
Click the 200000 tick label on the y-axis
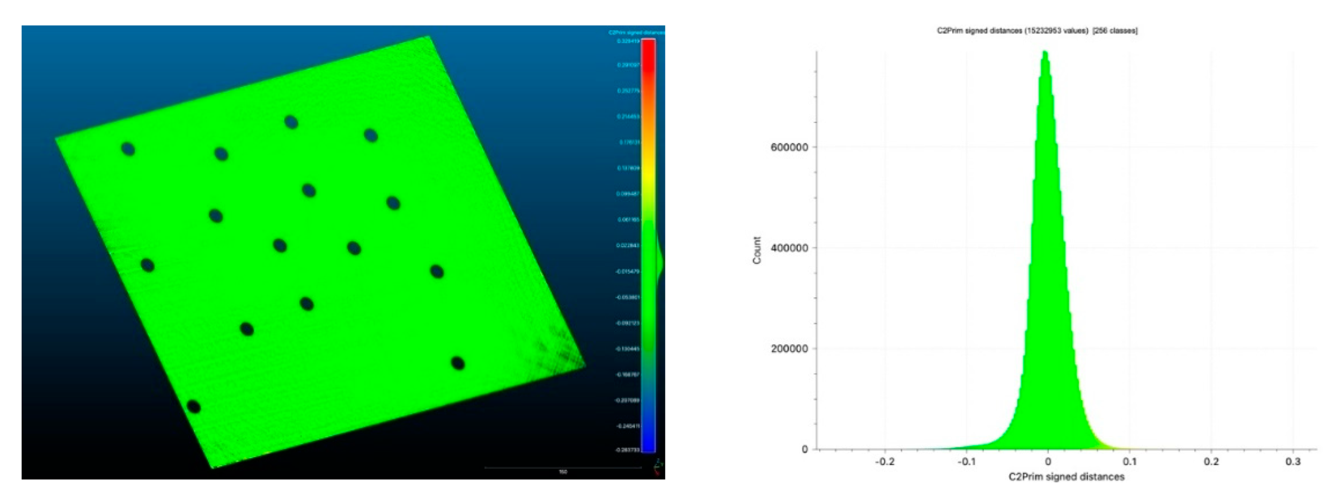789,349
